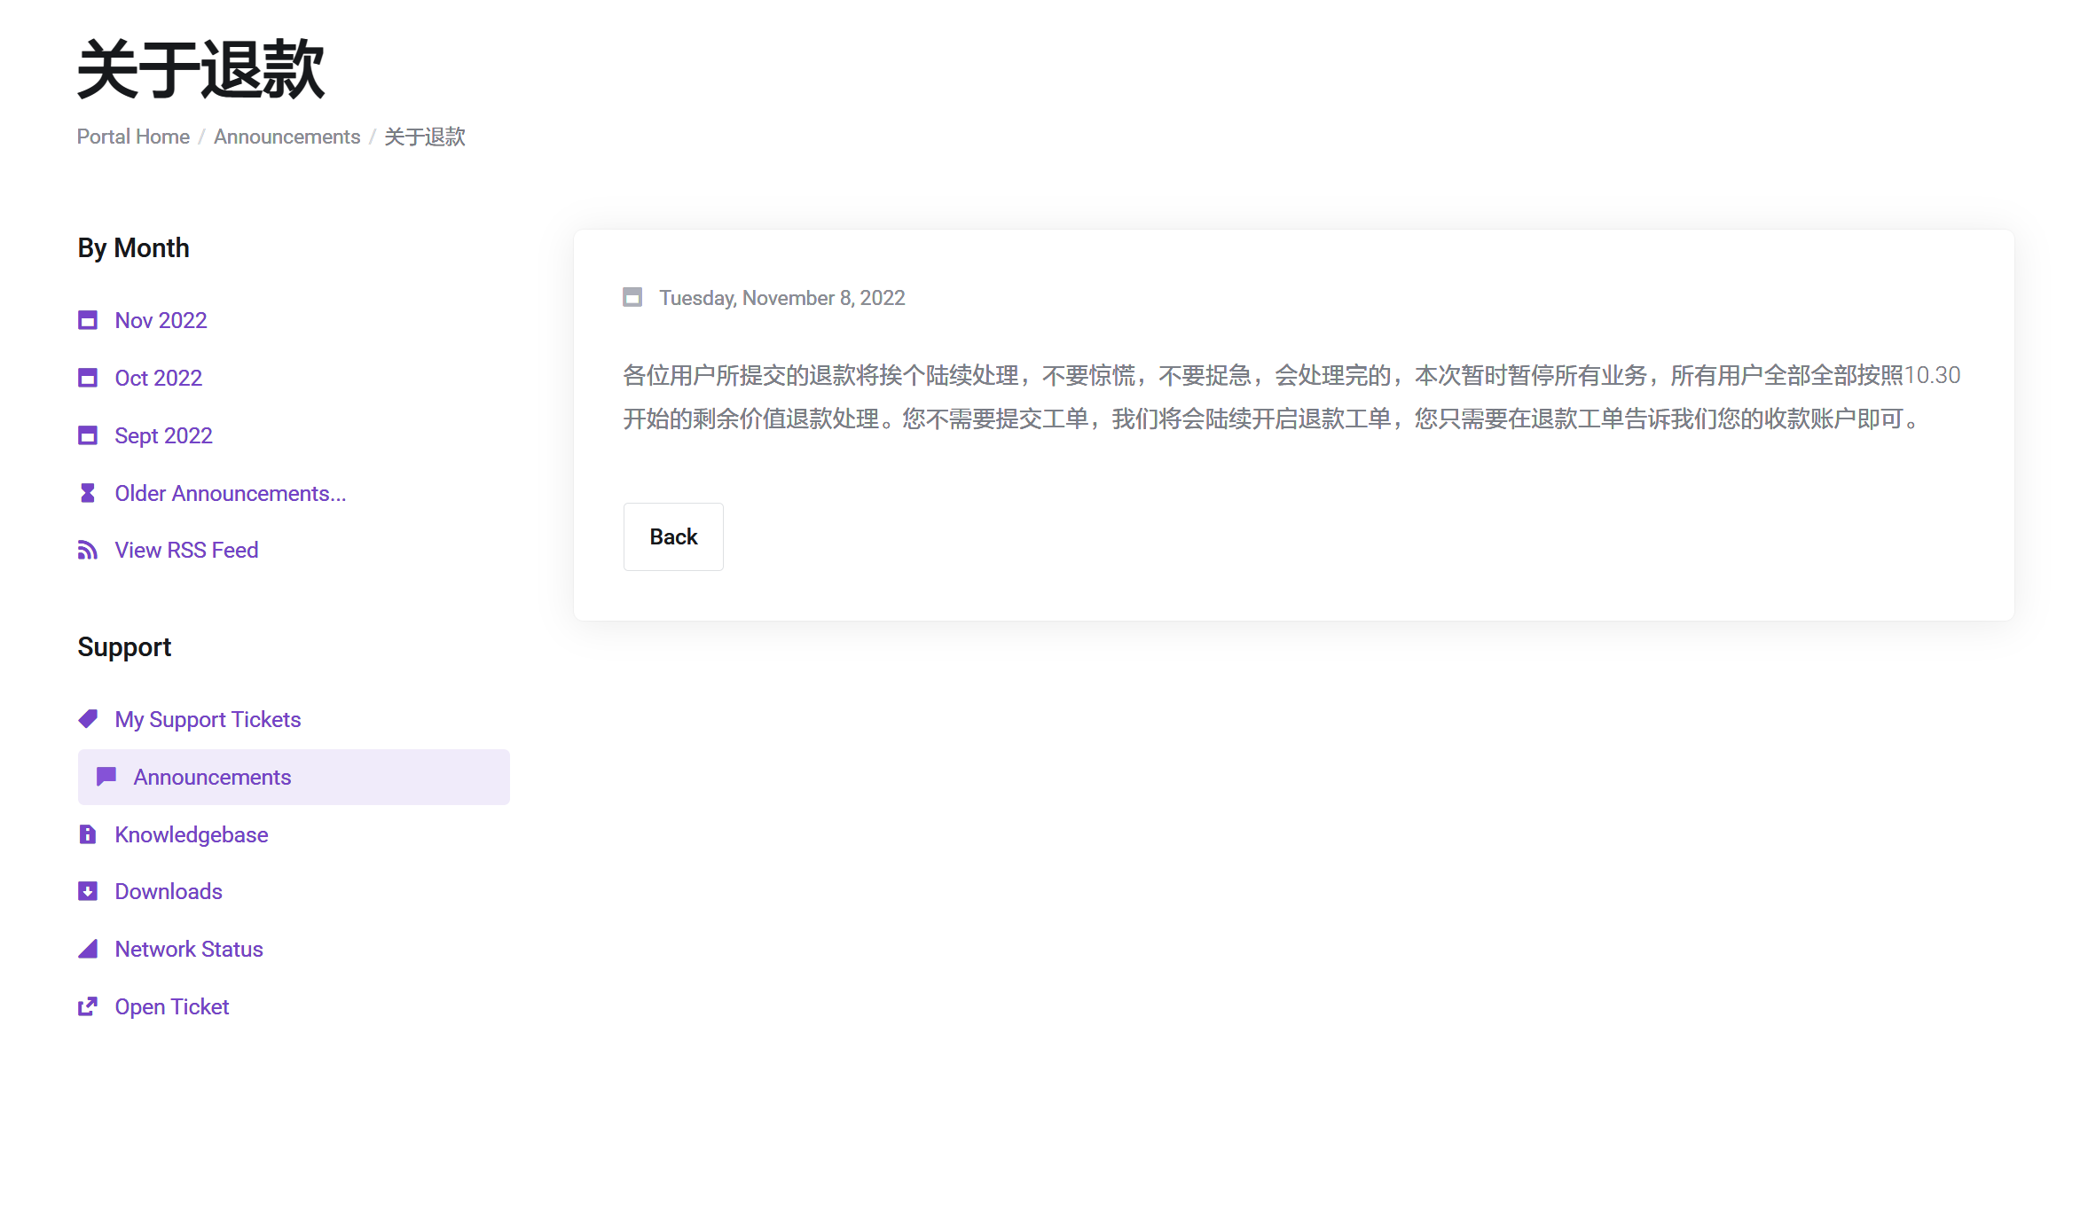Viewport: 2088px width, 1205px height.
Task: Click the calendar icon beside Sept 2022
Action: point(87,435)
